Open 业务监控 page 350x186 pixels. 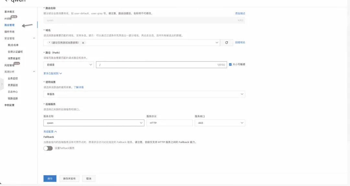[x=13, y=79]
